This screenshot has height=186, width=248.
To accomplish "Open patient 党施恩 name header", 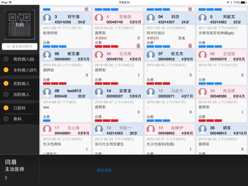I will point(118,18).
